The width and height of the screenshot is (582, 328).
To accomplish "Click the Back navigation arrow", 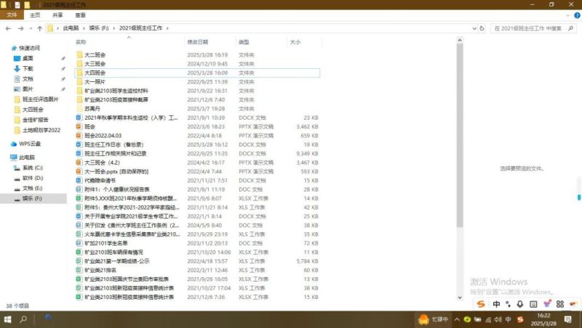I will pyautogui.click(x=8, y=28).
